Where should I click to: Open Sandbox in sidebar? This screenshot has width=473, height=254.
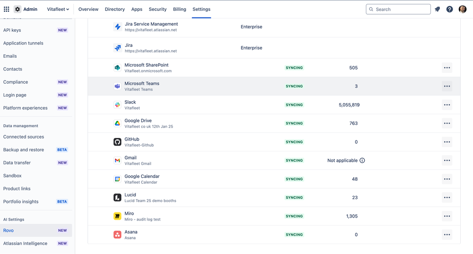pos(36,175)
